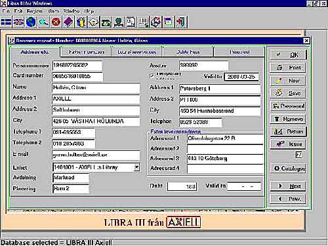Click the green figure borrower toolbar icon
The height and width of the screenshot is (246, 328).
(118, 22)
